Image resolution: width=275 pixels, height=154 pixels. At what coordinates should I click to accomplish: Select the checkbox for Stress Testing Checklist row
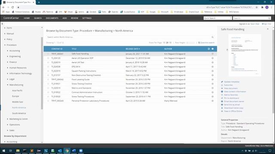click(x=48, y=84)
